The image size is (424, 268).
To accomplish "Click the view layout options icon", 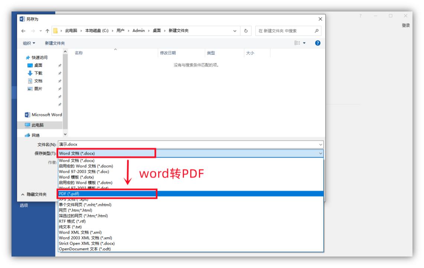I will (x=300, y=43).
